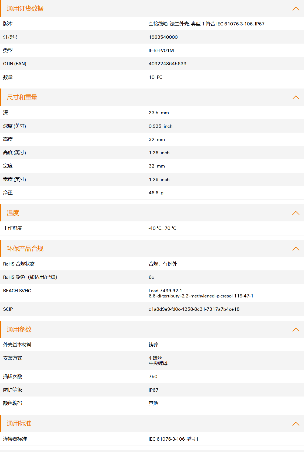This screenshot has height=452, width=304.
Task: Click the color code value 其他
Action: (x=153, y=403)
